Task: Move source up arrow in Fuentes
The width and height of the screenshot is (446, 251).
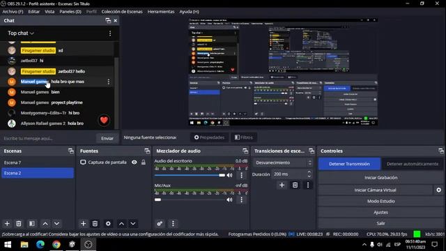Action: click(x=121, y=224)
